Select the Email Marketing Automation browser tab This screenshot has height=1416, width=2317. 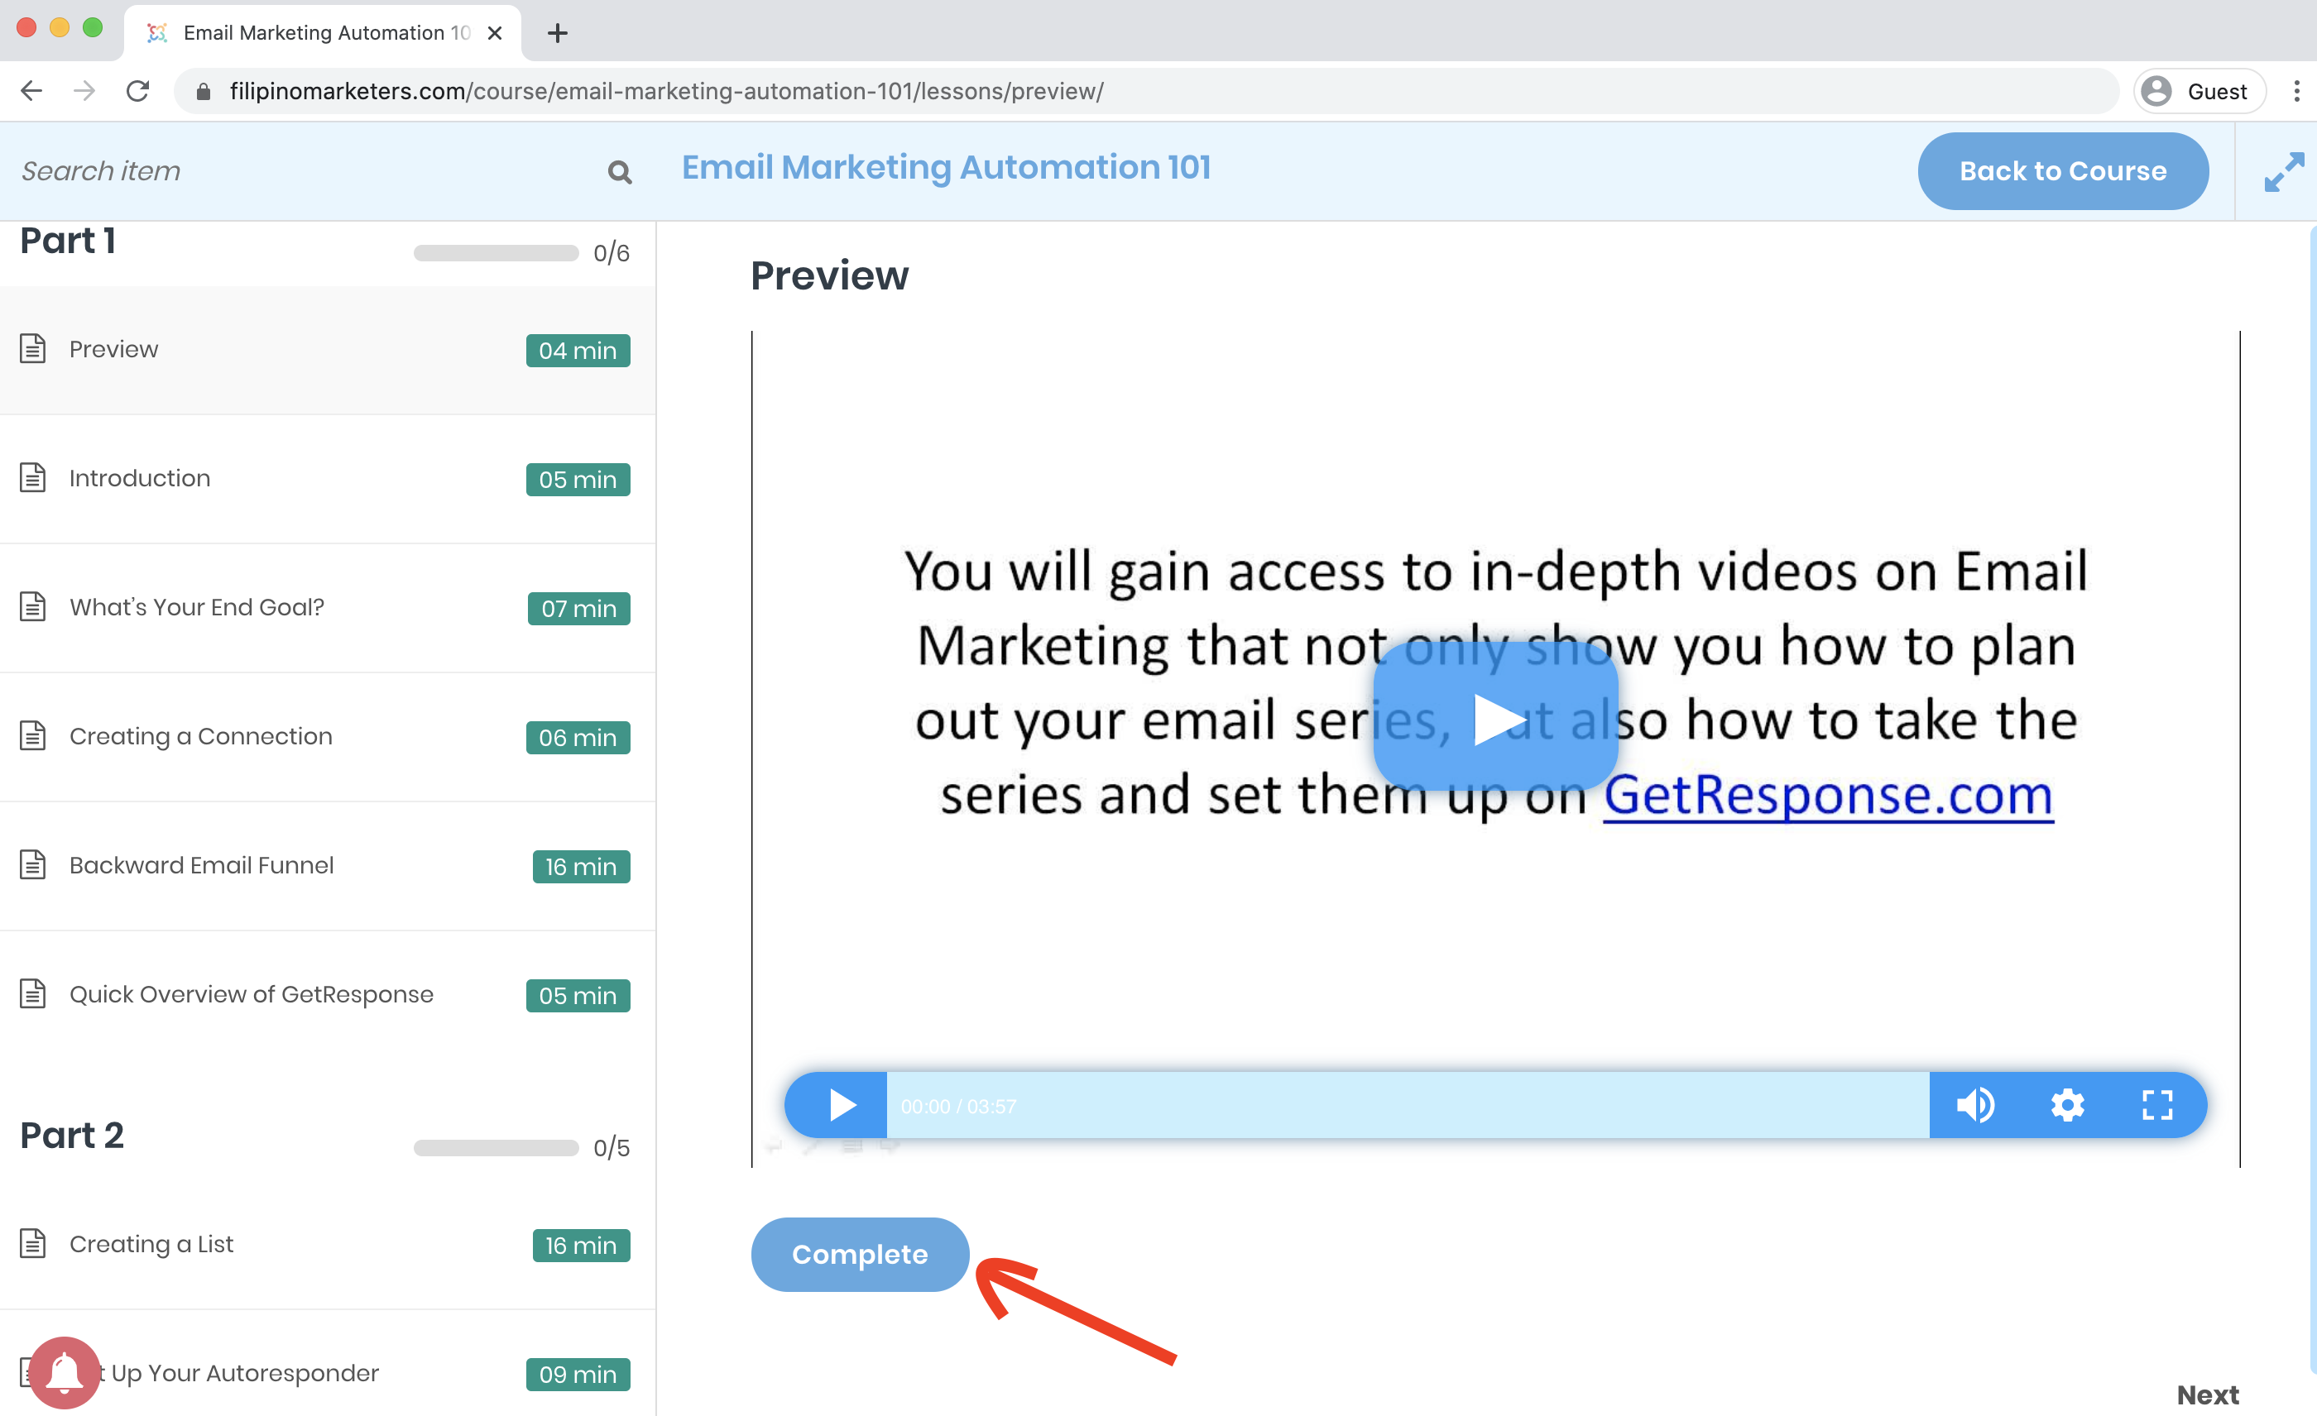[x=322, y=33]
